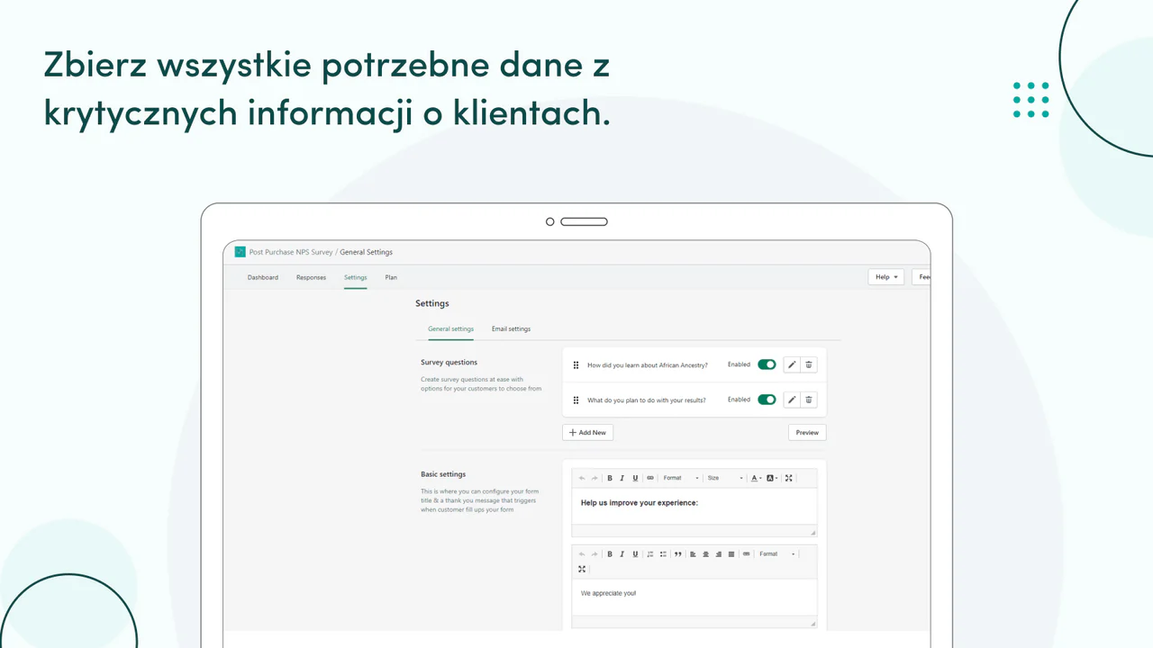This screenshot has width=1153, height=648.
Task: Open the Format dropdown in form title editor
Action: [681, 478]
